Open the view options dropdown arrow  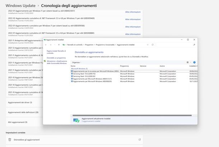tap(190, 62)
